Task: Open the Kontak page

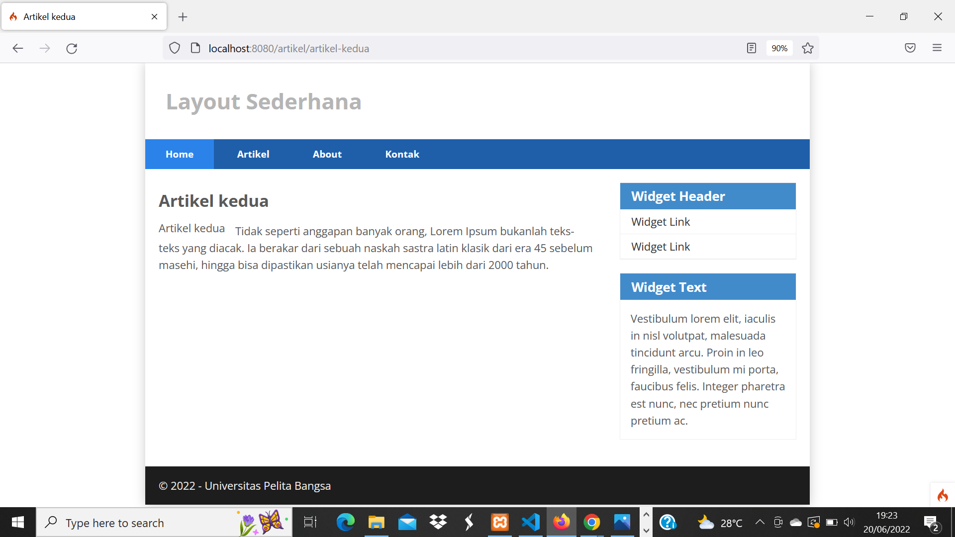Action: click(x=402, y=154)
